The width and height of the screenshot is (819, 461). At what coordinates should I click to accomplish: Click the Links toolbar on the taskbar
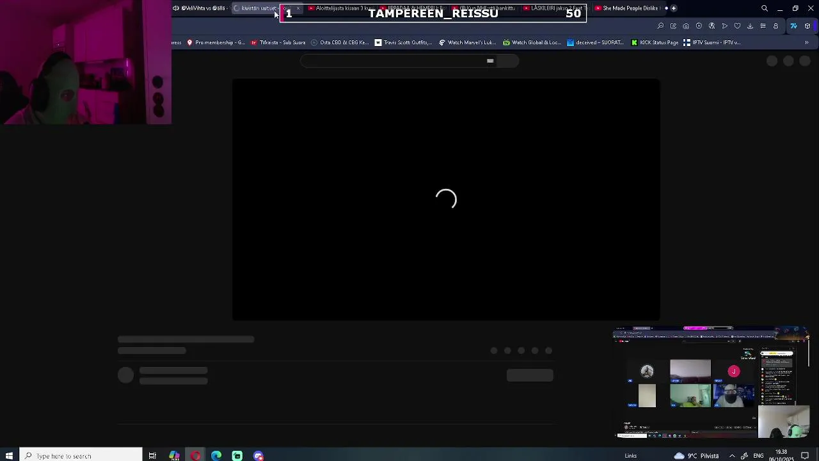[x=631, y=456]
